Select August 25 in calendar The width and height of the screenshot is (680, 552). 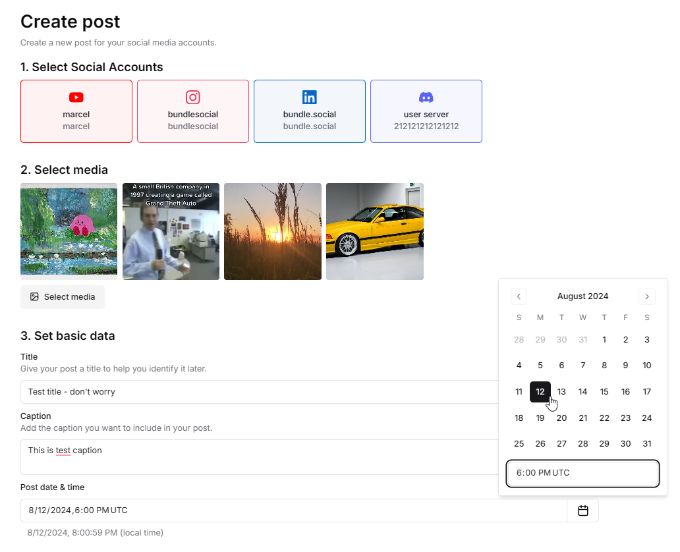tap(519, 444)
